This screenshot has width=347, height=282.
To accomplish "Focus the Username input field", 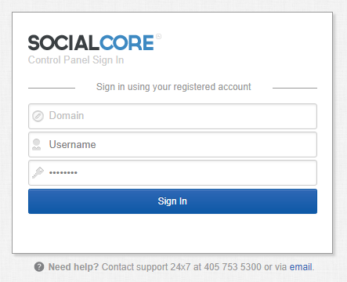I will pyautogui.click(x=172, y=144).
